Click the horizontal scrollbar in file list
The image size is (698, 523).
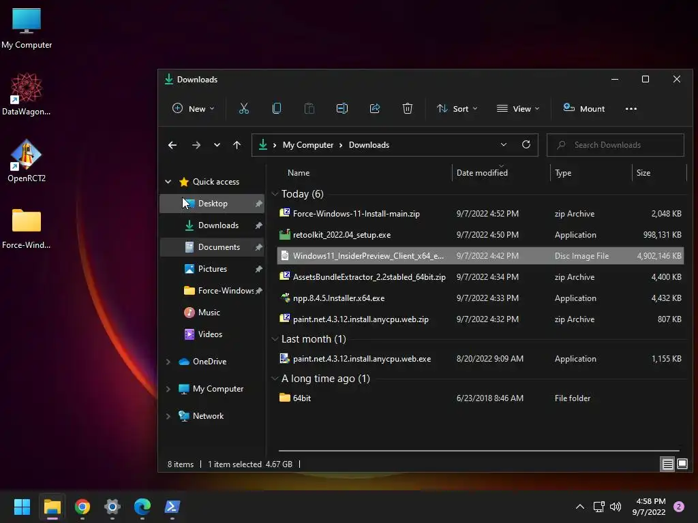pyautogui.click(x=479, y=451)
